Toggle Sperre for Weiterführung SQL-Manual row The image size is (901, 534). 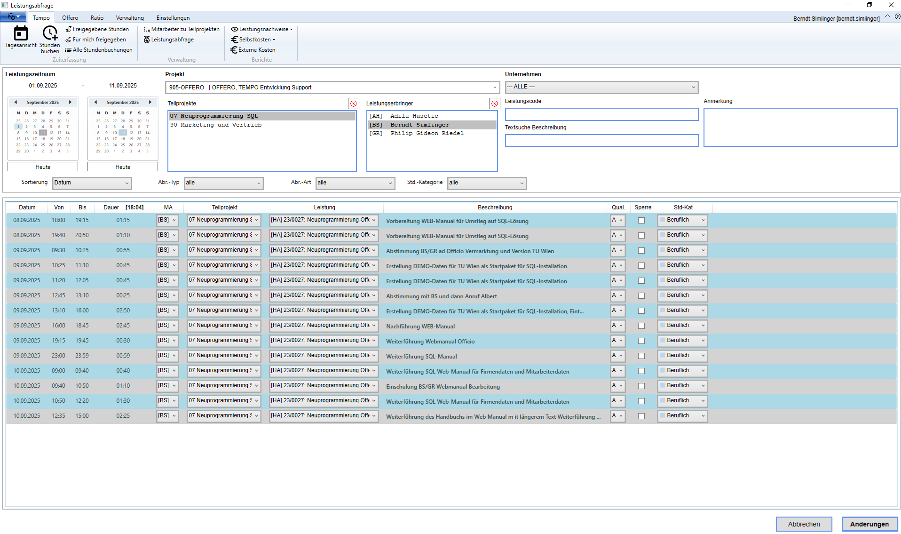641,356
